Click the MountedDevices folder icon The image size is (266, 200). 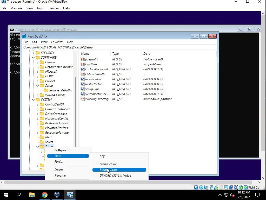pos(42,128)
